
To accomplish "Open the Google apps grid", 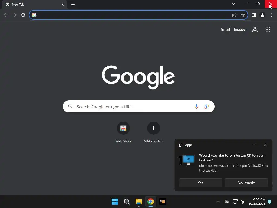I will [x=268, y=30].
